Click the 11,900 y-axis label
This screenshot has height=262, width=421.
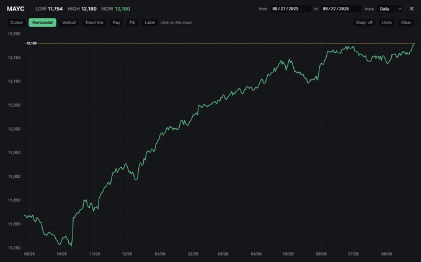point(14,177)
